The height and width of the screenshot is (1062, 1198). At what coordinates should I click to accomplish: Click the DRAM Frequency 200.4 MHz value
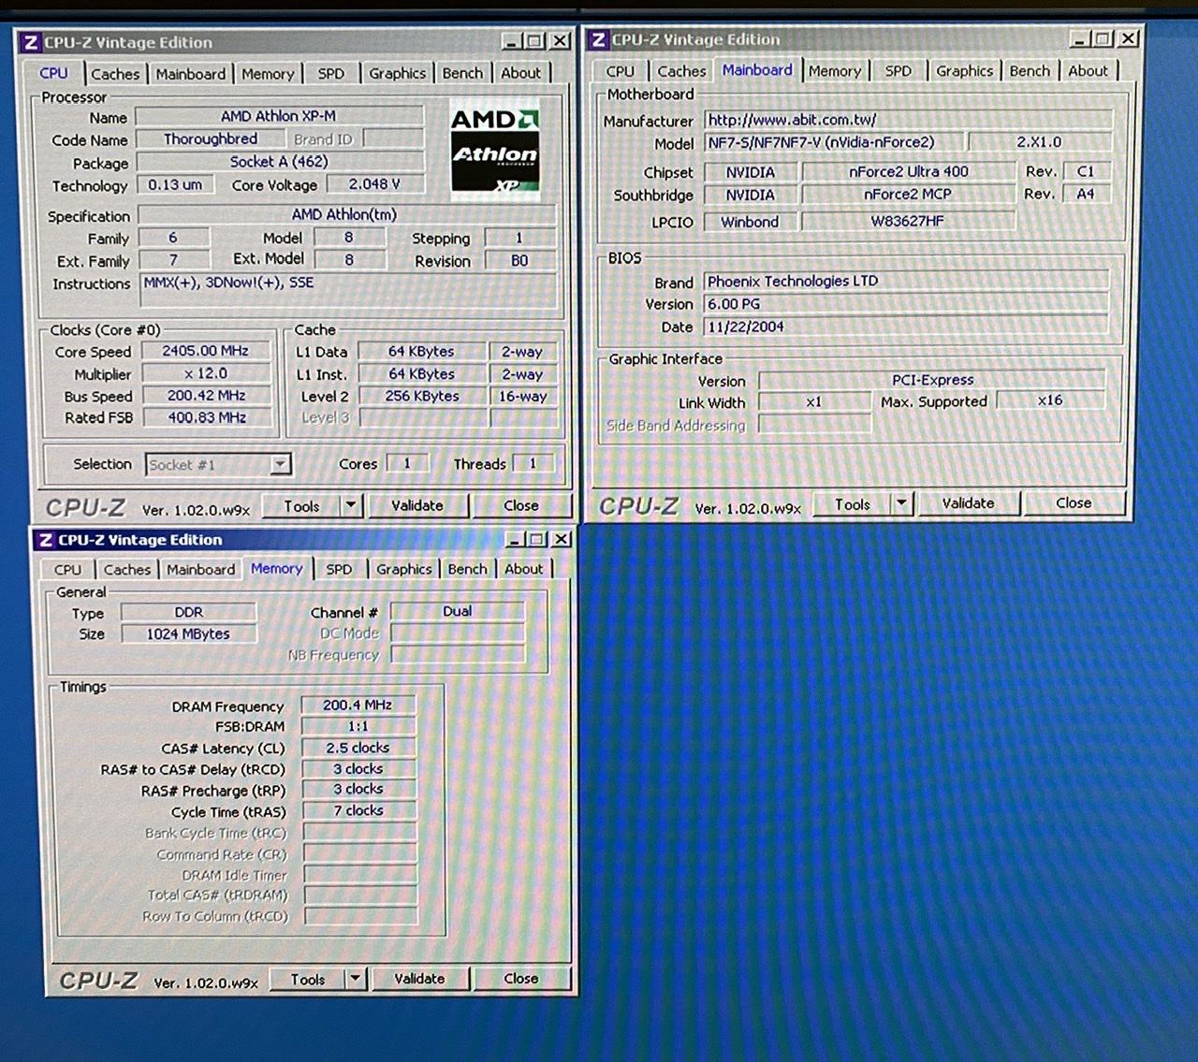click(x=358, y=706)
